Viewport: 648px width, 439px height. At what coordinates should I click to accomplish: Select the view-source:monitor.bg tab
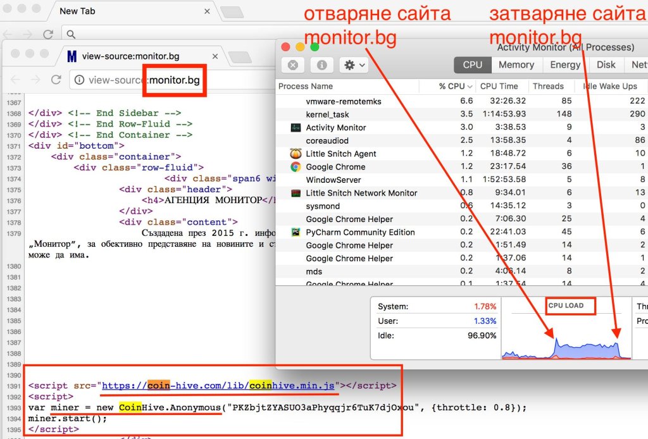(140, 56)
